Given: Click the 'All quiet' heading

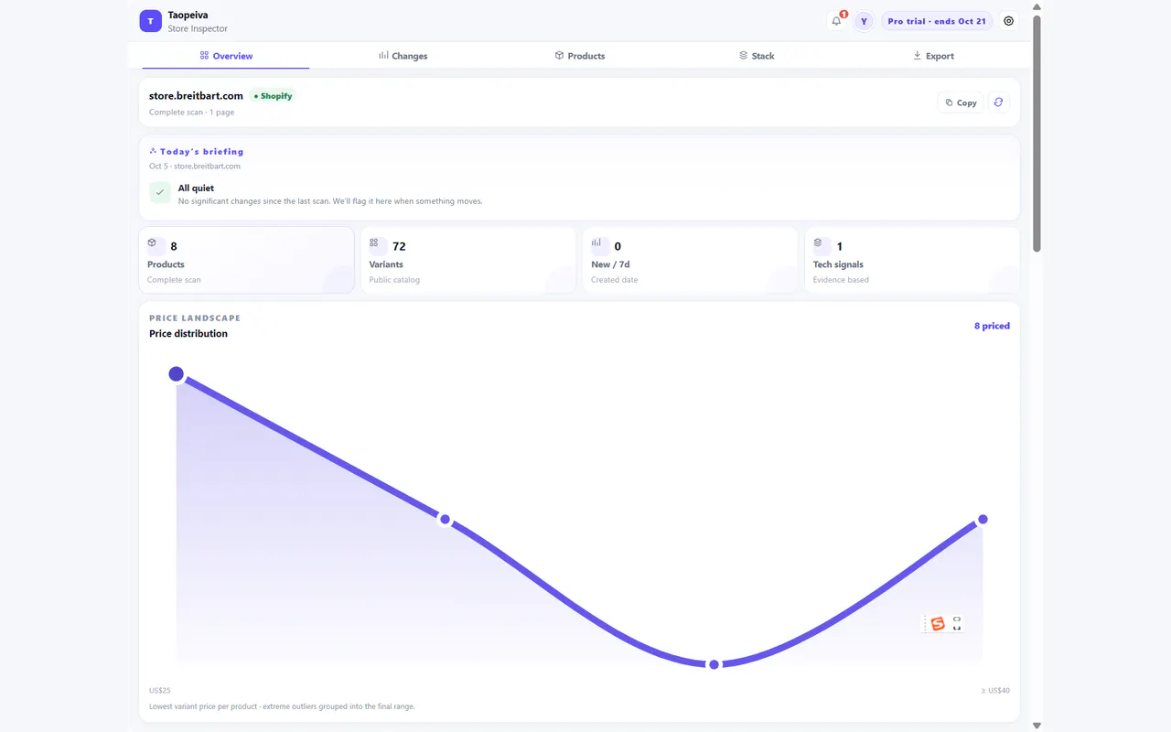Looking at the screenshot, I should click(x=196, y=188).
